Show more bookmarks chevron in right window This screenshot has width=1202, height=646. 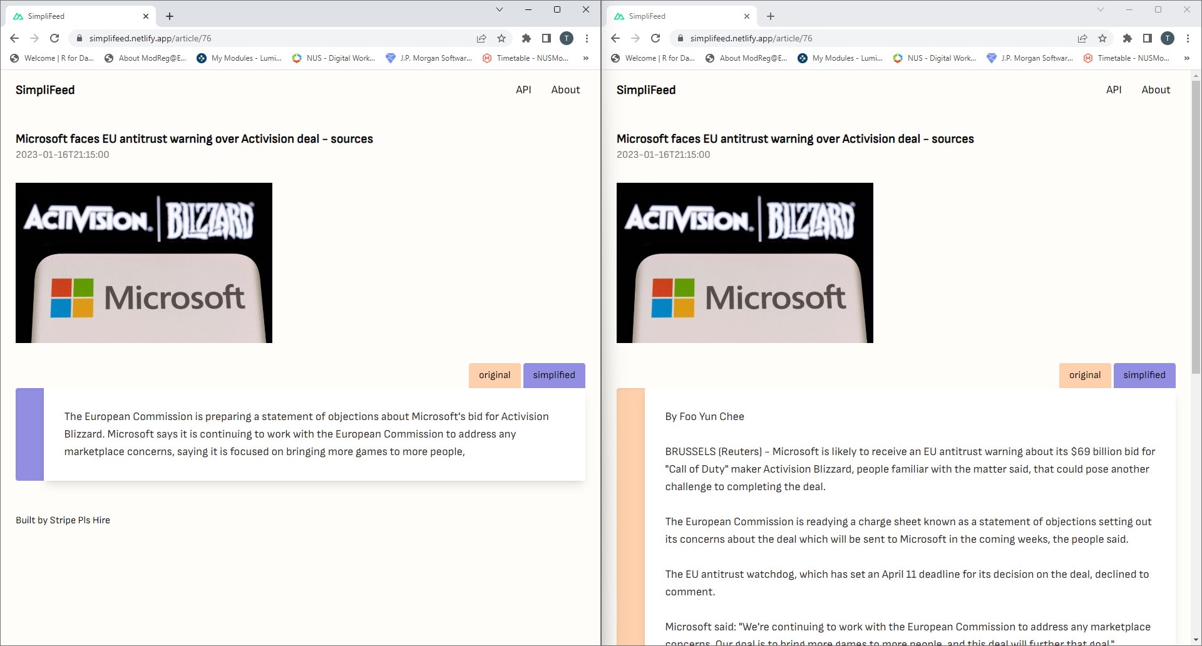1187,58
